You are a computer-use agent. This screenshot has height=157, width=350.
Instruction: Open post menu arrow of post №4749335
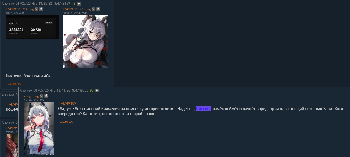[97, 91]
